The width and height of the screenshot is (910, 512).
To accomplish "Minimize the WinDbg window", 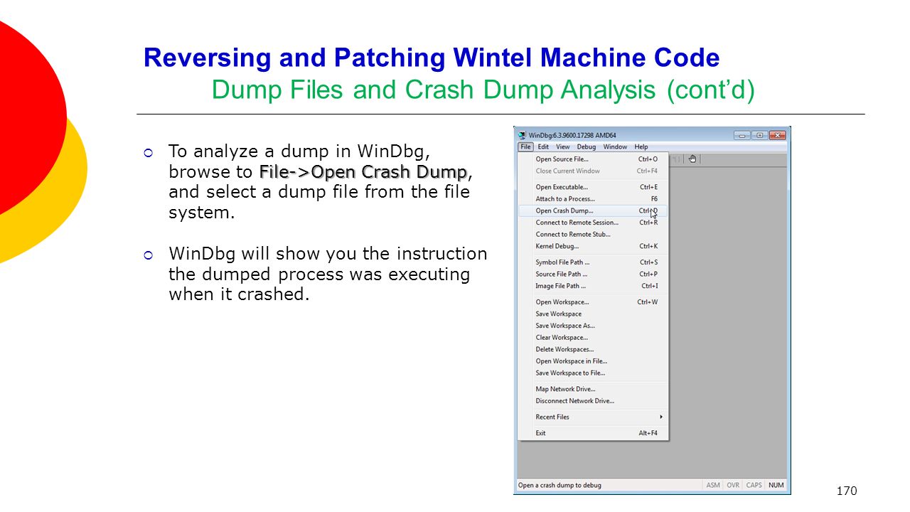I will [742, 135].
